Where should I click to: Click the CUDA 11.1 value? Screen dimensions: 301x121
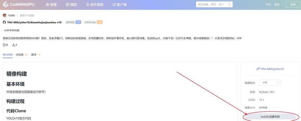(262, 100)
